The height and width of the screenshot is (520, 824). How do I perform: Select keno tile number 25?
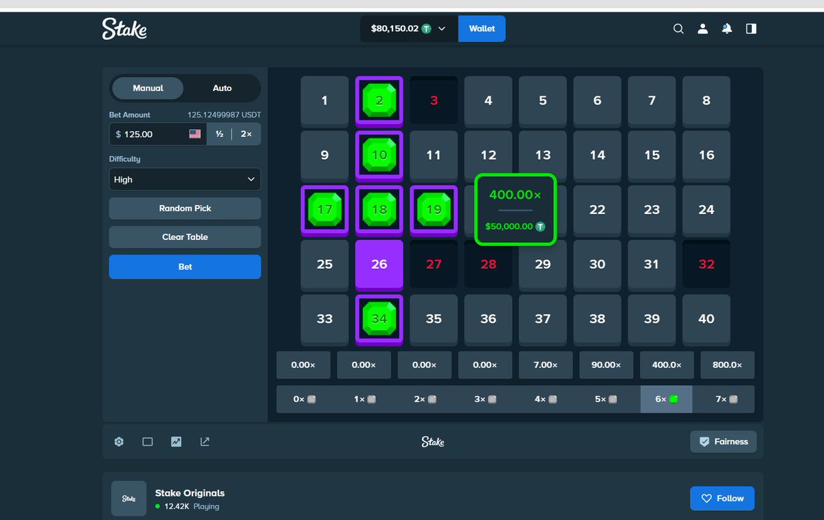pos(325,264)
